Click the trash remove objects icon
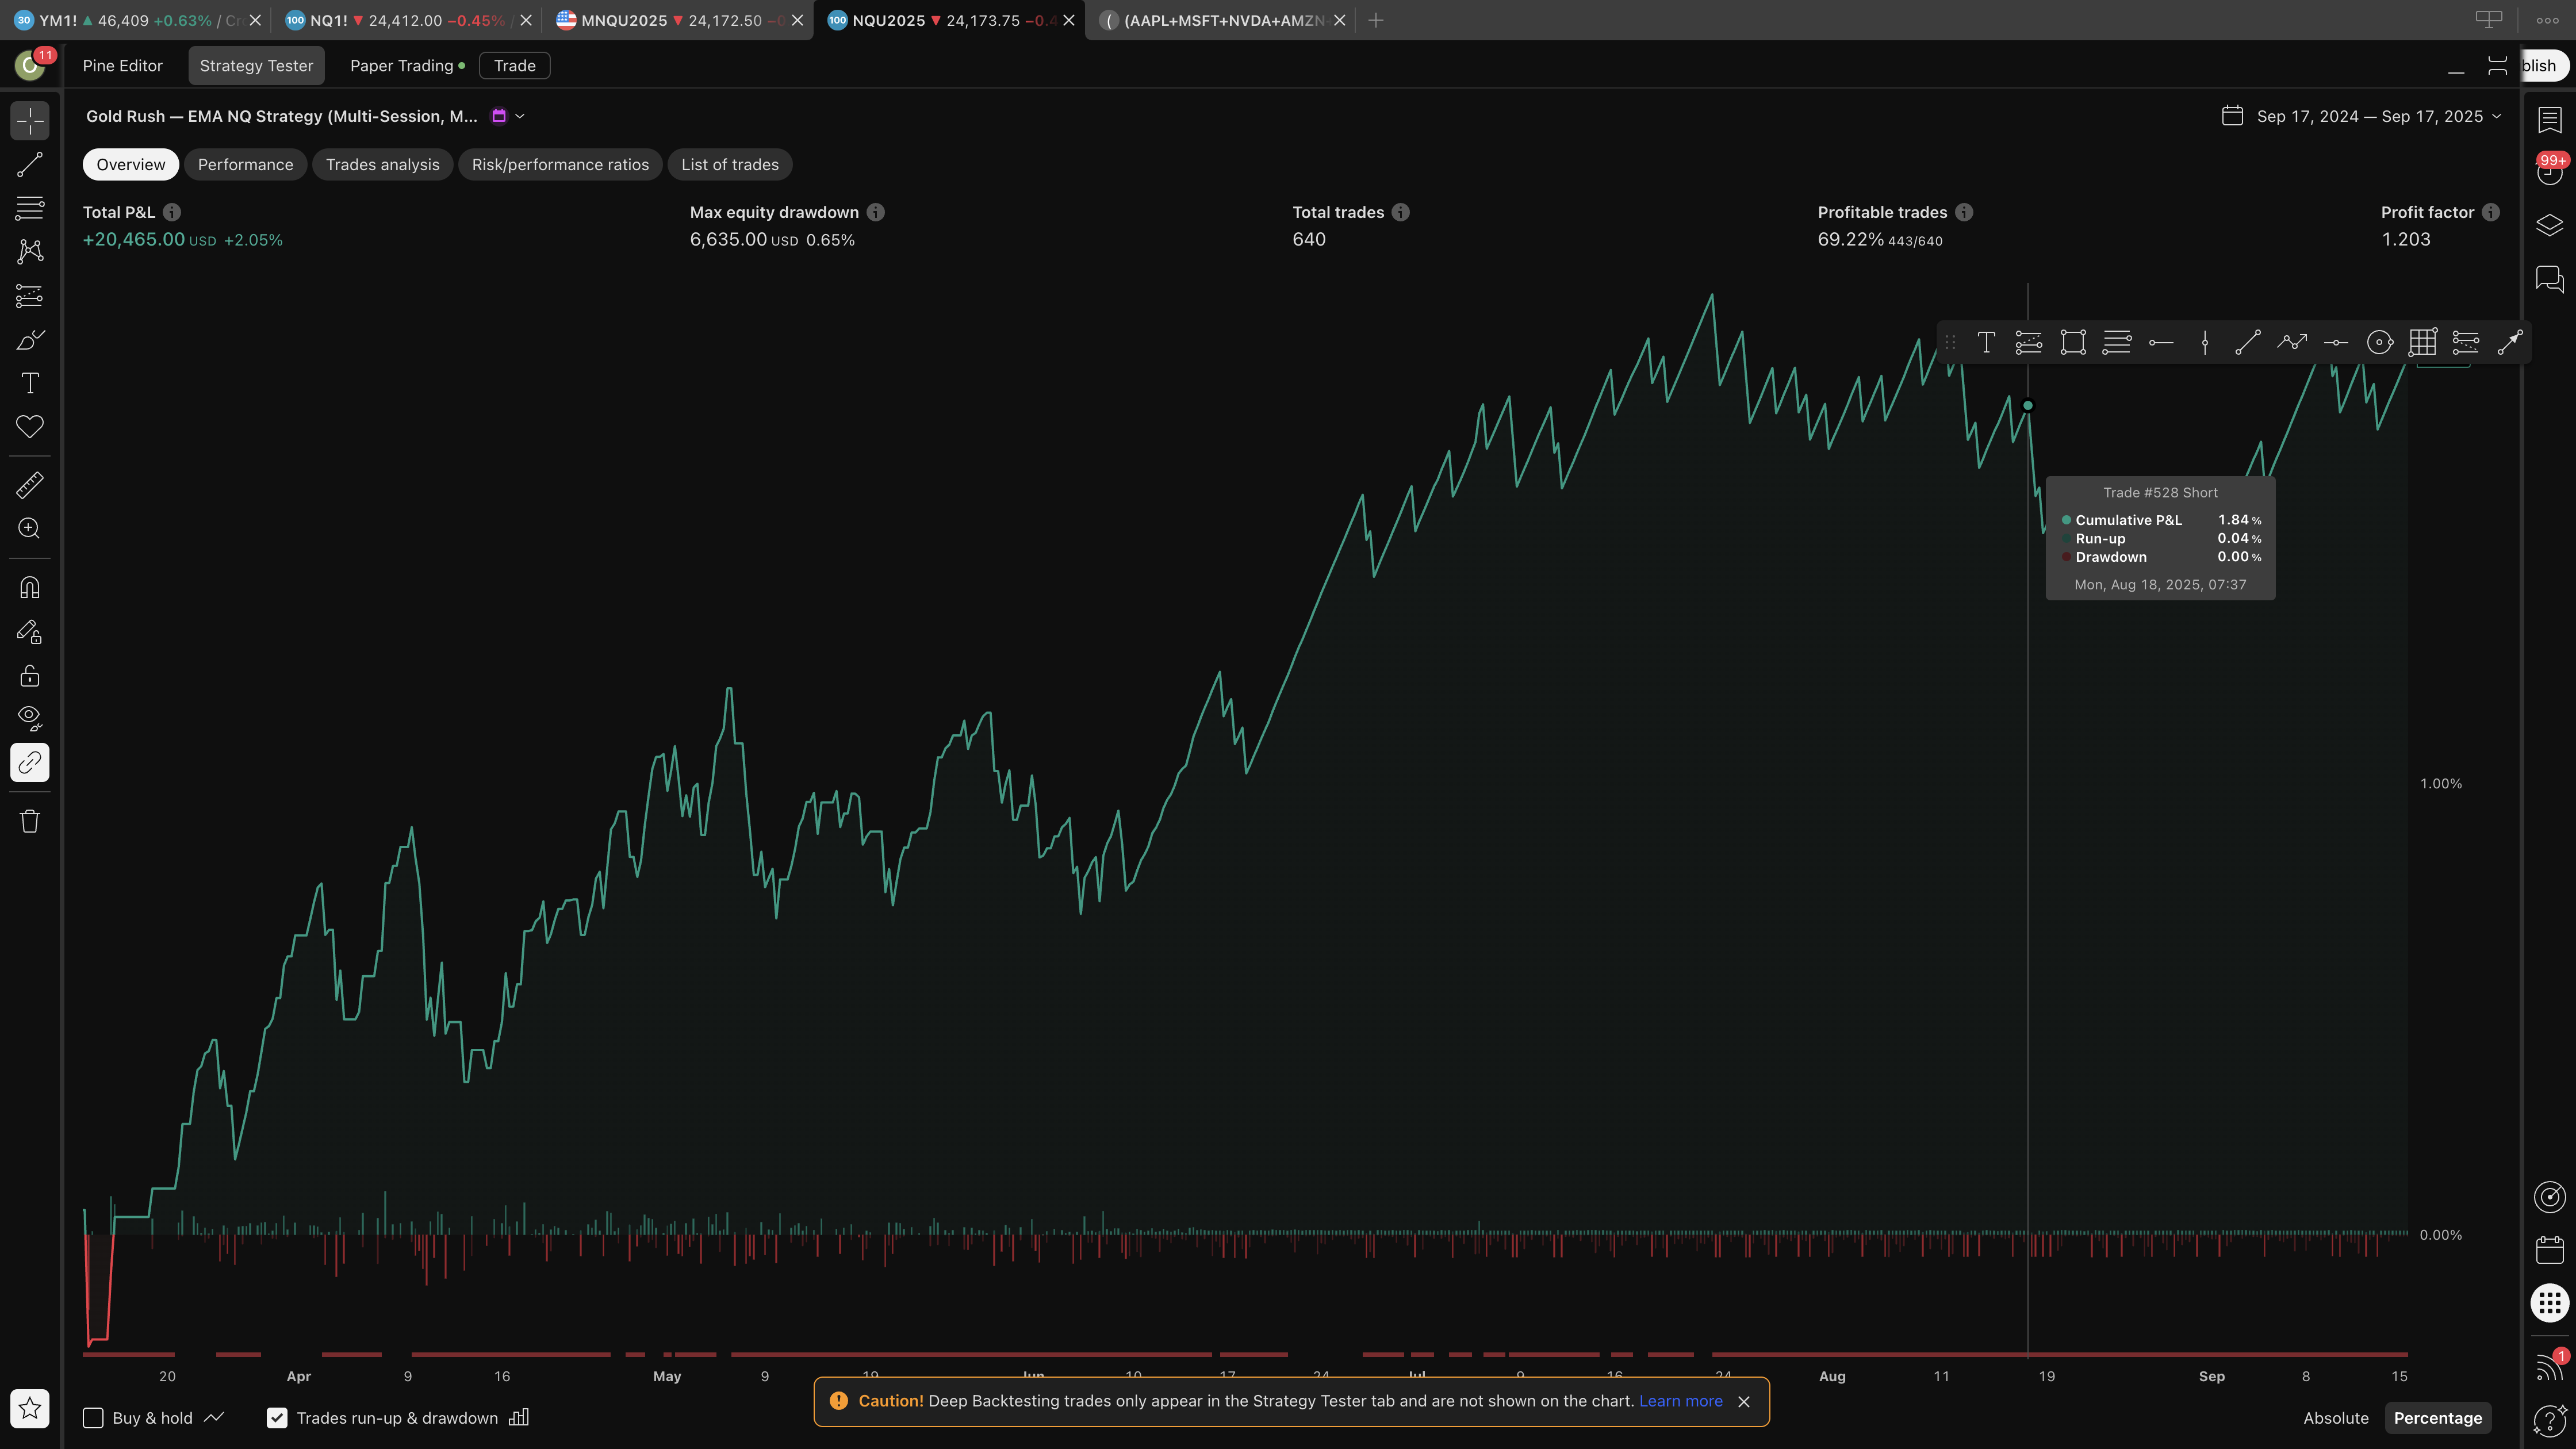 pos(30,821)
